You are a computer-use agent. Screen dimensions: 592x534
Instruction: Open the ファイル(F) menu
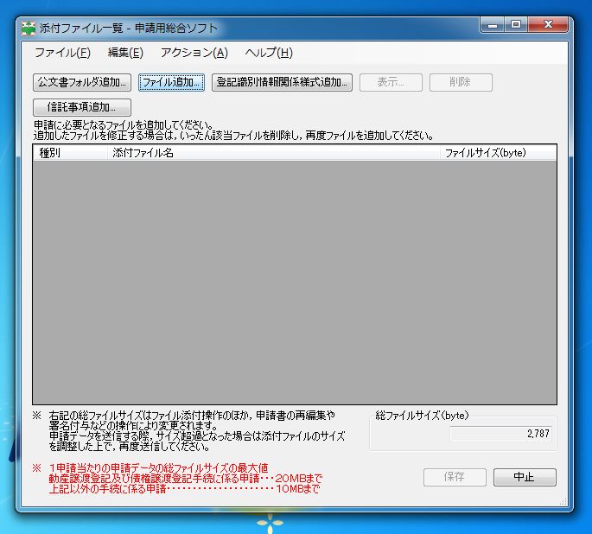click(62, 53)
